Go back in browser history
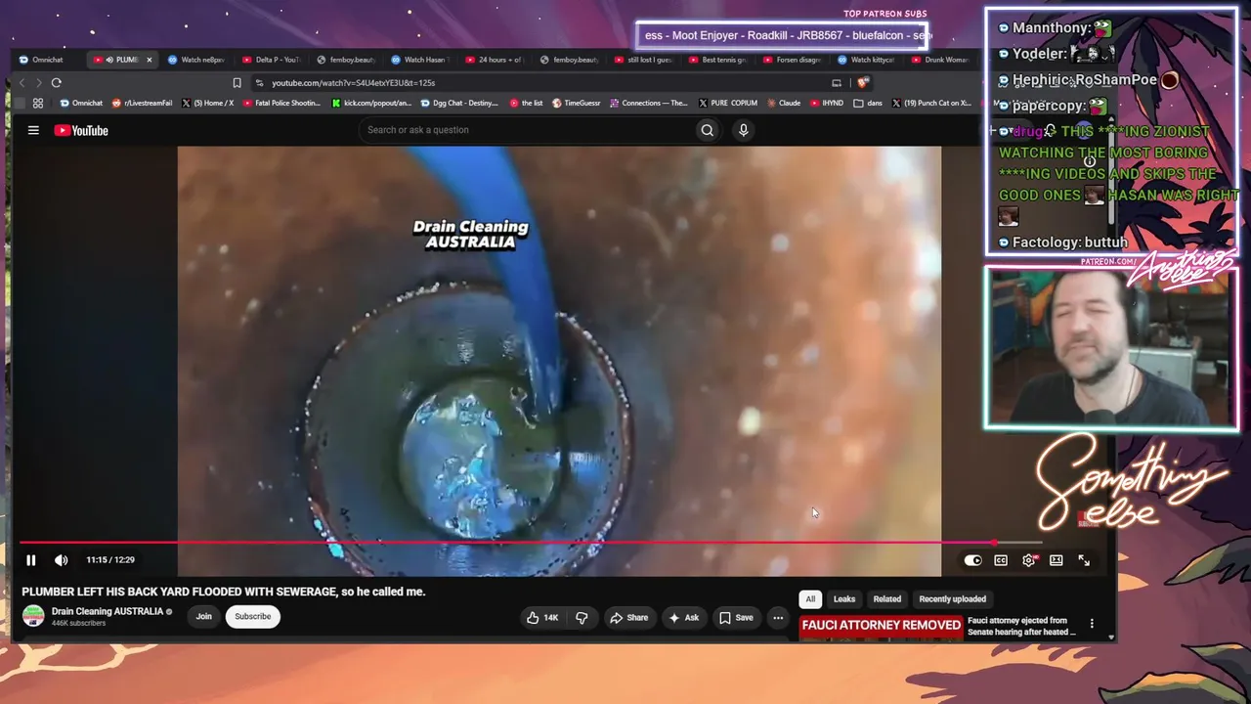1251x704 pixels. pyautogui.click(x=22, y=83)
